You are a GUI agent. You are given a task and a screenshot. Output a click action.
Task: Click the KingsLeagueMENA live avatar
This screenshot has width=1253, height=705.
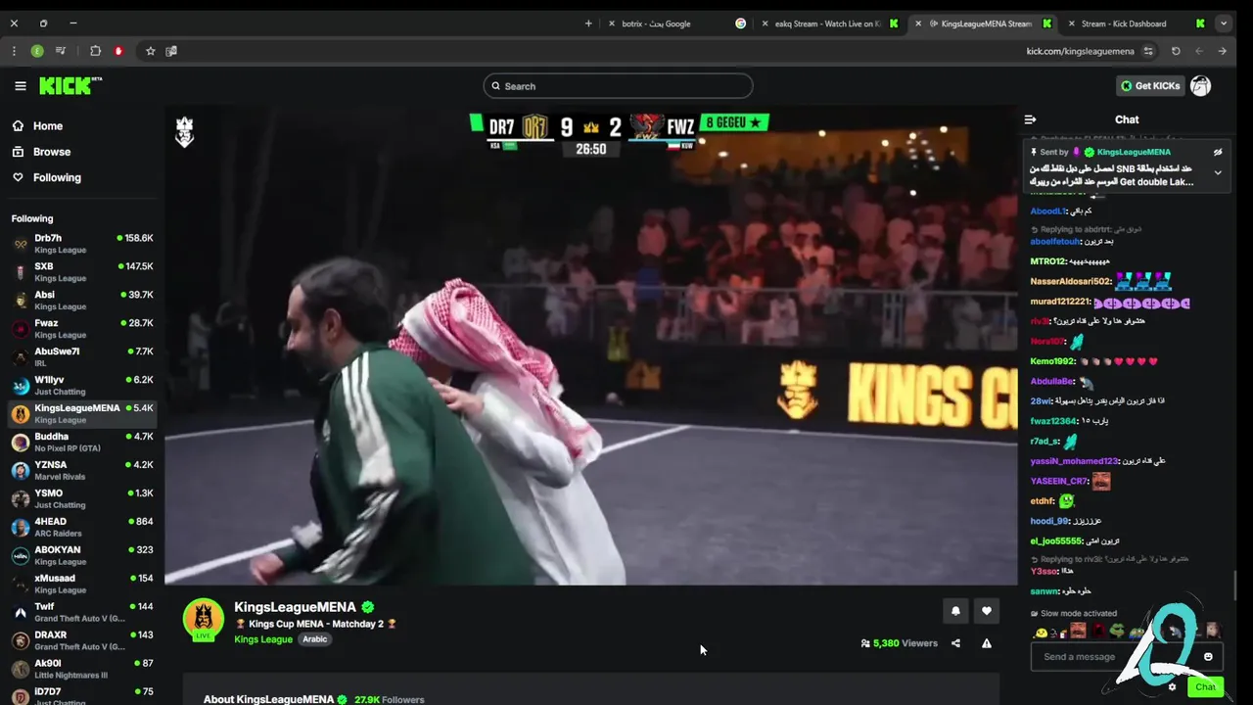204,620
